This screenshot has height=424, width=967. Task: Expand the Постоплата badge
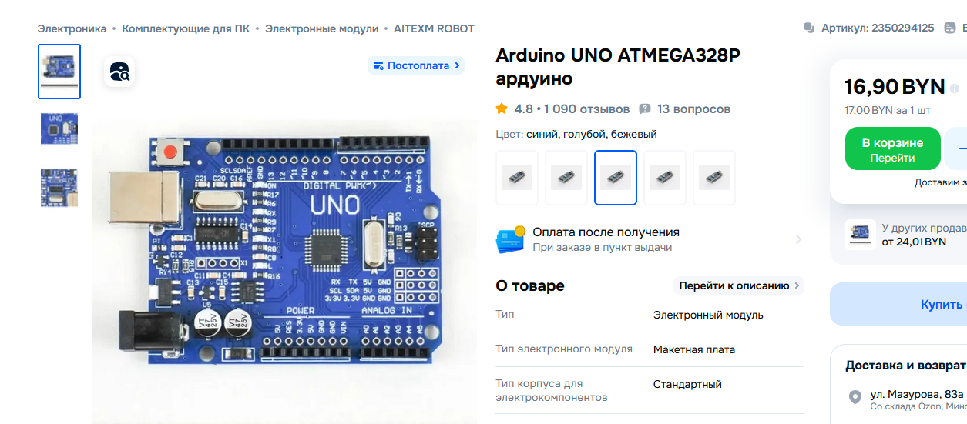[416, 65]
